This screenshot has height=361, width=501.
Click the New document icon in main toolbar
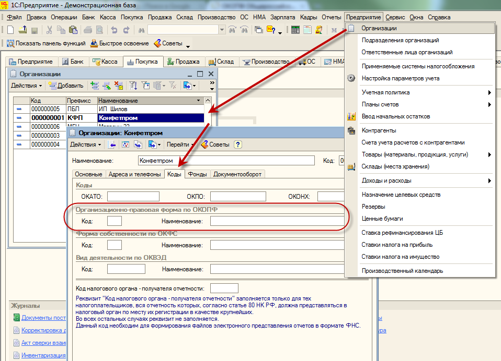click(10, 30)
